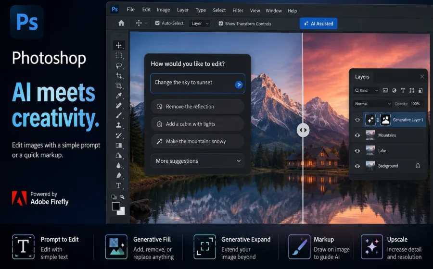The width and height of the screenshot is (433, 269).
Task: Click the swap foreground and background colors icon
Action: [x=122, y=197]
